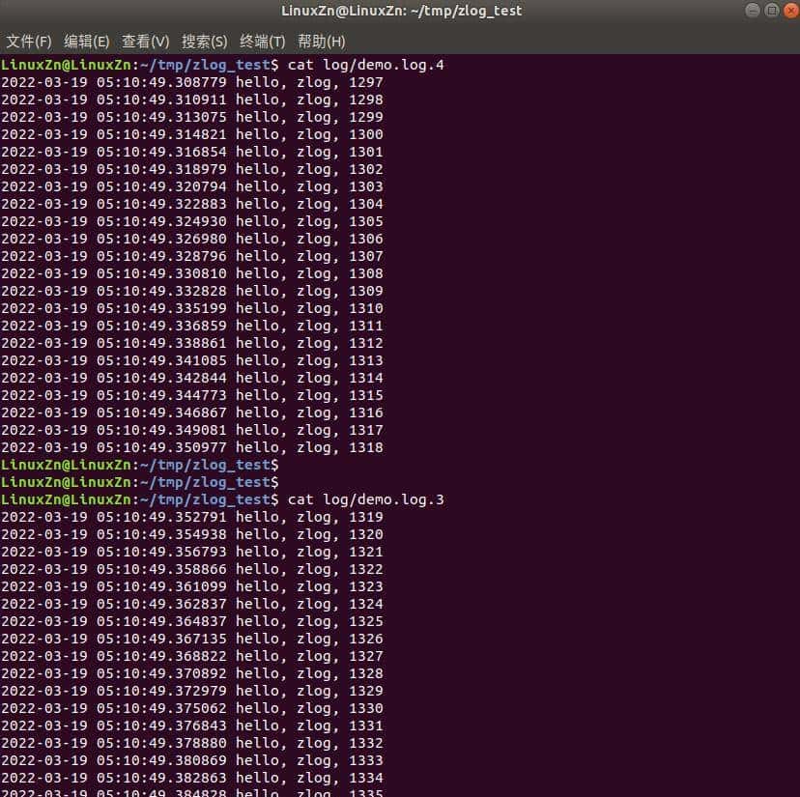Select the log line ending 1312

coord(192,343)
